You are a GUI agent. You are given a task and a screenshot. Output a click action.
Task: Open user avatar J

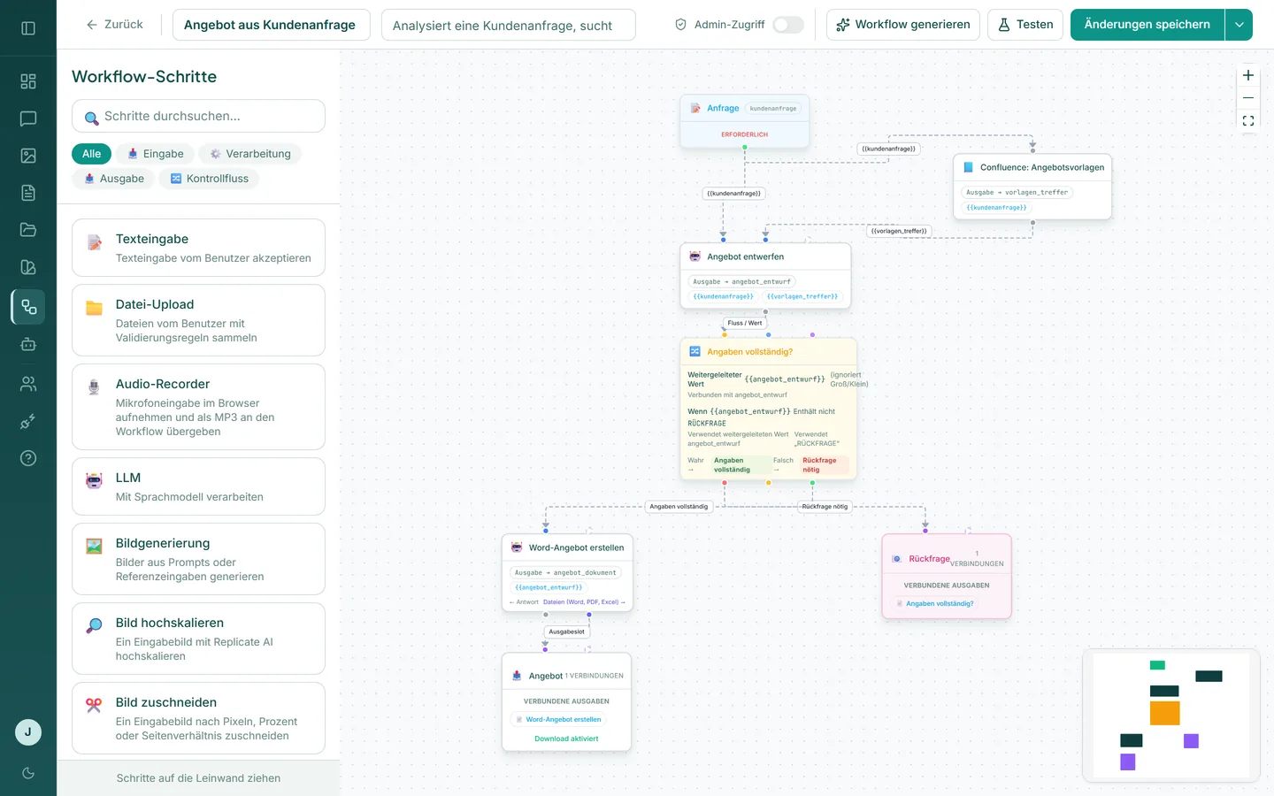(28, 732)
